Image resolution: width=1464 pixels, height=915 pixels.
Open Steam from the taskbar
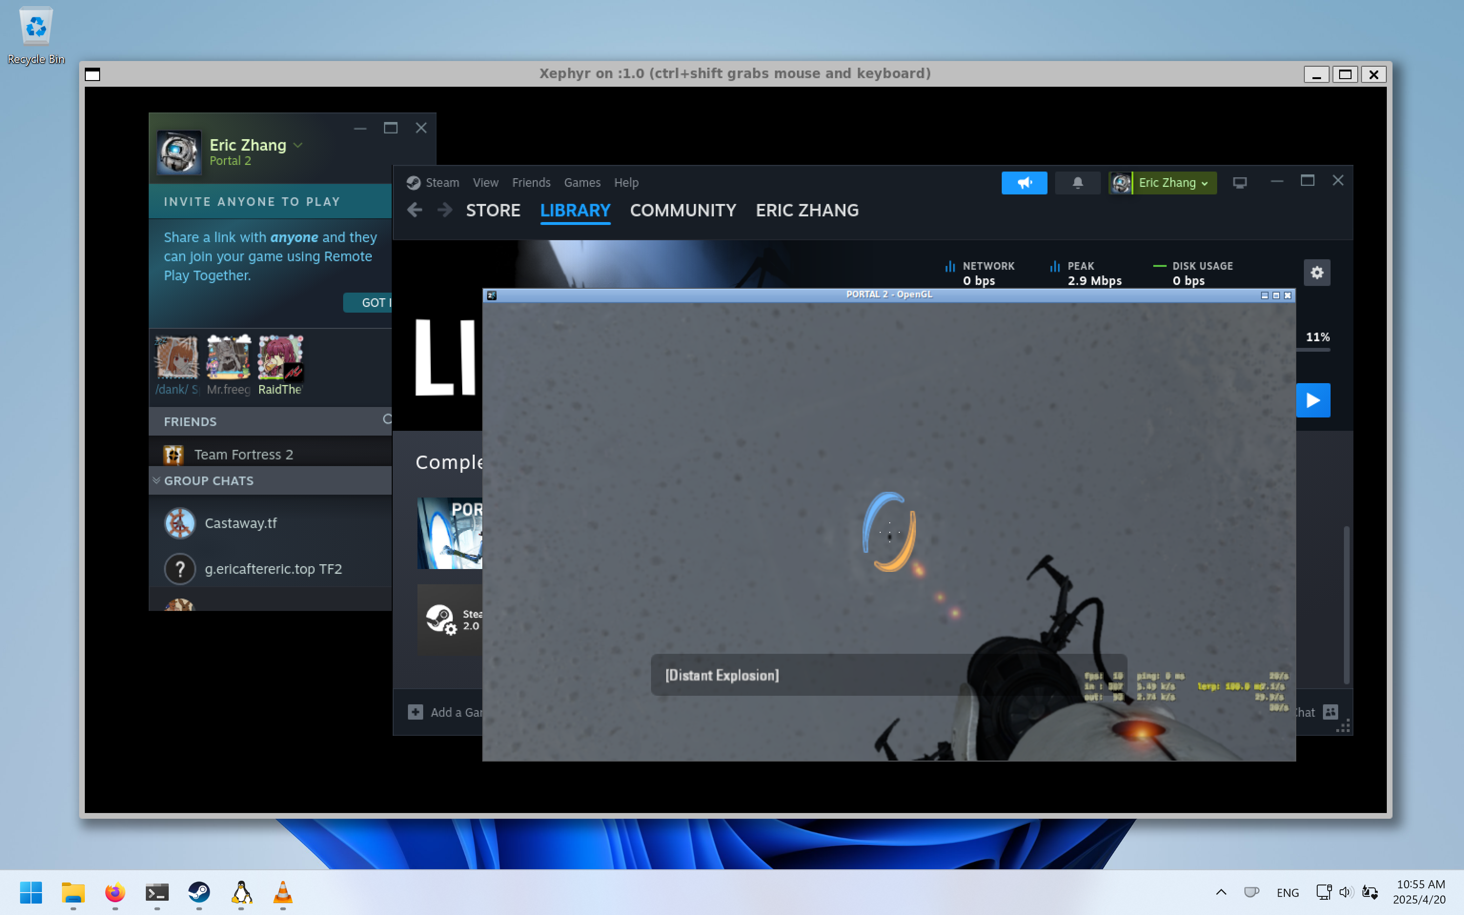pos(199,893)
